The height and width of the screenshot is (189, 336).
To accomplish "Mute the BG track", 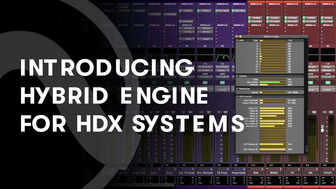I will 314,112.
